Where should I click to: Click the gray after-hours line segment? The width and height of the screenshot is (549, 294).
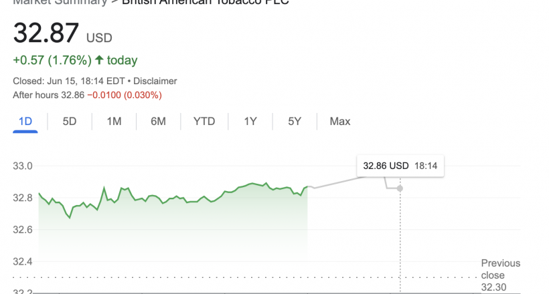pyautogui.click(x=339, y=182)
